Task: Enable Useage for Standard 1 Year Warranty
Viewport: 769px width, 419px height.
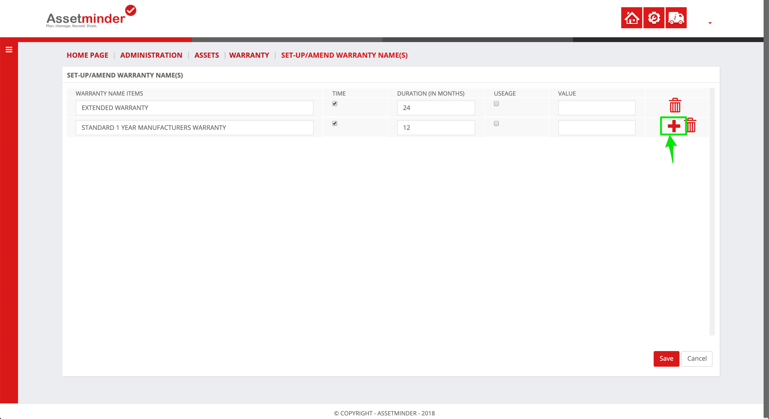Action: [496, 124]
